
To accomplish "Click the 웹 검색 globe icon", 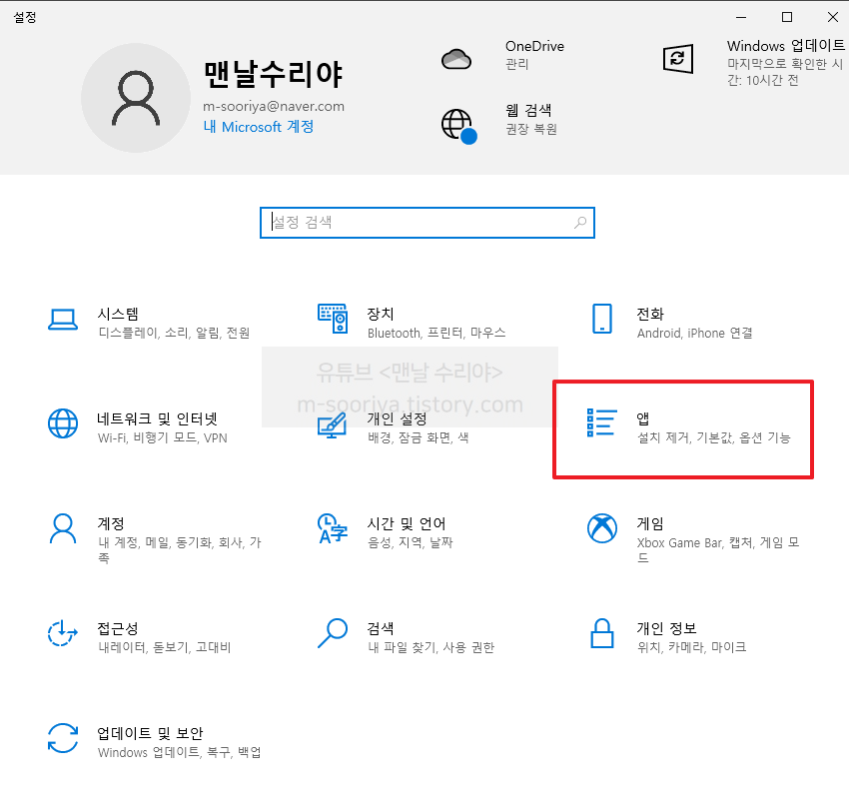I will tap(459, 126).
